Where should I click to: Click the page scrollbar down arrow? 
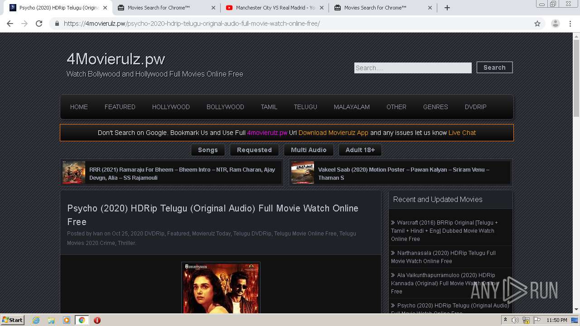576,310
